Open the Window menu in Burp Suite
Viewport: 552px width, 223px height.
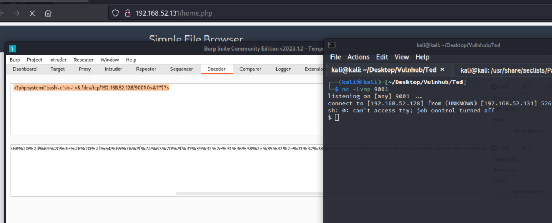coord(109,60)
